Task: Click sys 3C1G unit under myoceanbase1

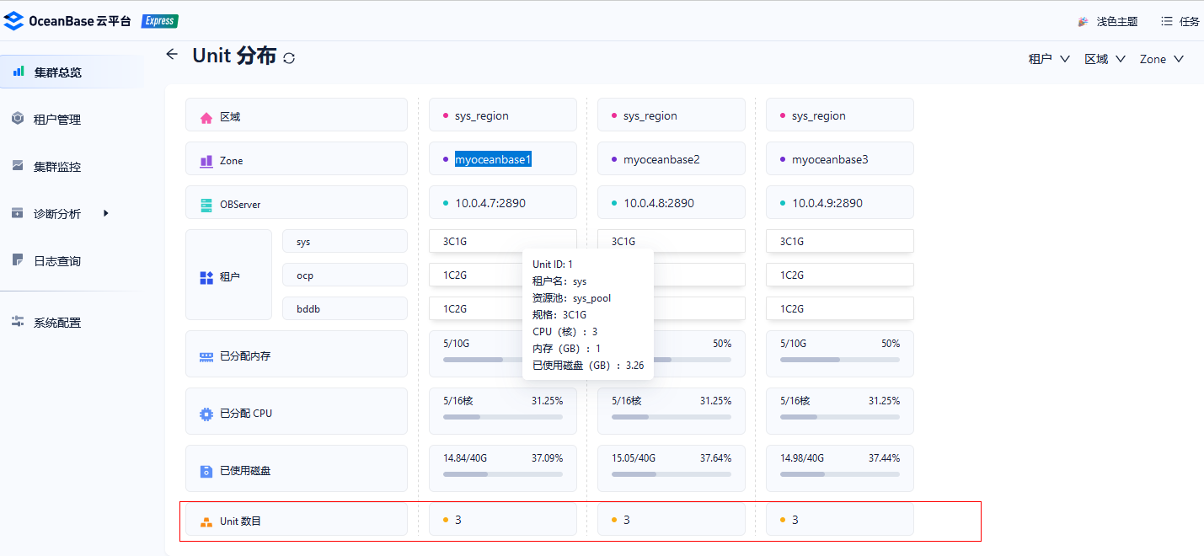Action: [x=503, y=241]
